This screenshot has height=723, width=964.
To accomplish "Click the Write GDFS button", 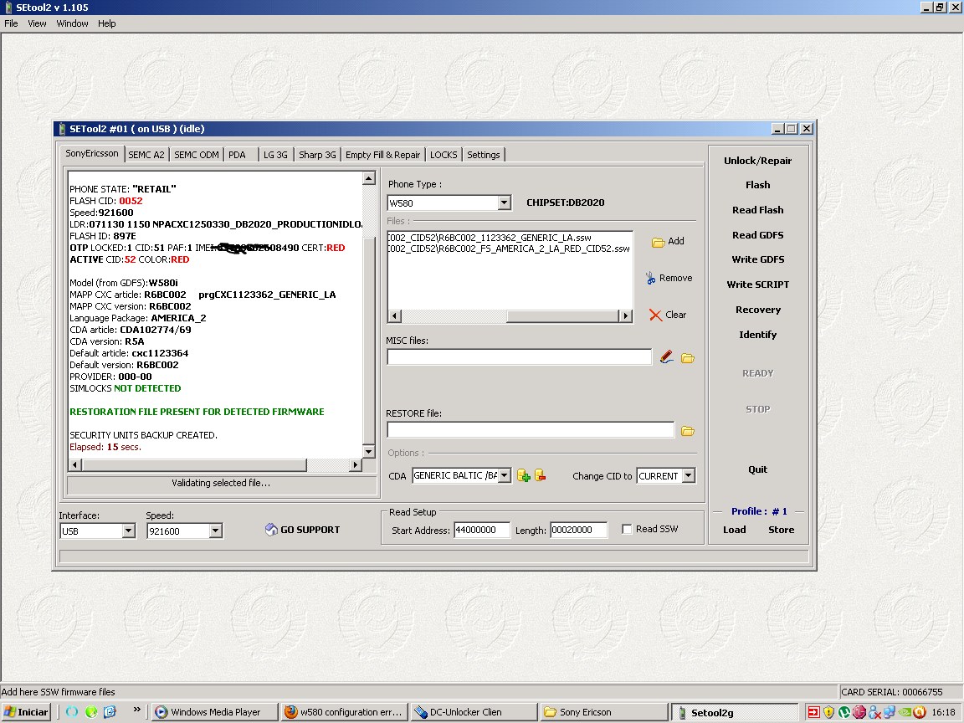I will tap(757, 259).
